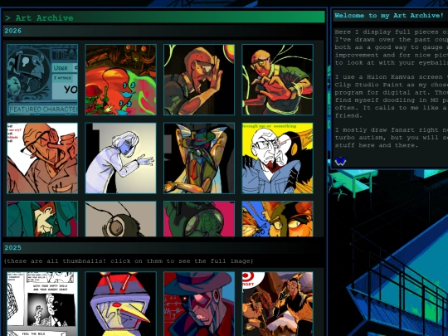
Task: Select the '2025' section heading
Action: click(12, 247)
